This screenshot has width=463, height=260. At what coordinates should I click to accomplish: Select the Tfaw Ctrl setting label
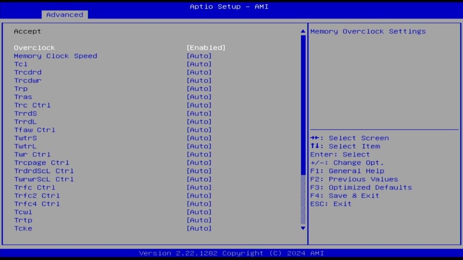(35, 130)
